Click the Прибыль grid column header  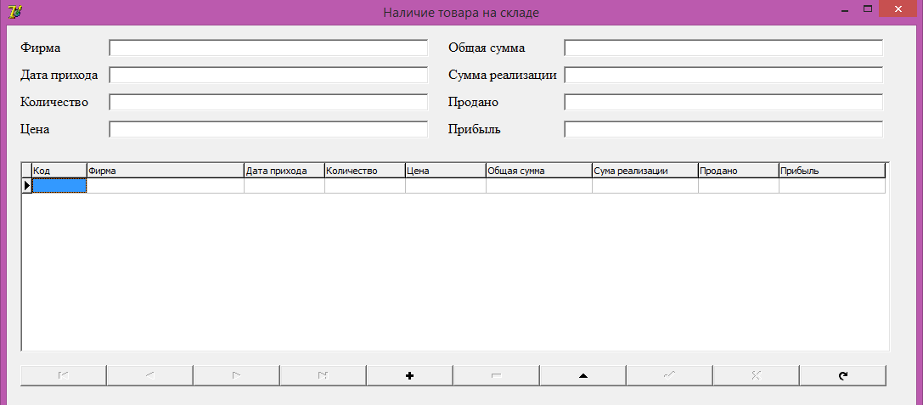pyautogui.click(x=832, y=171)
